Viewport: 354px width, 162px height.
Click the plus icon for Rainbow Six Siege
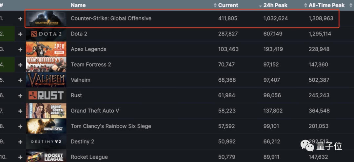coord(20,126)
